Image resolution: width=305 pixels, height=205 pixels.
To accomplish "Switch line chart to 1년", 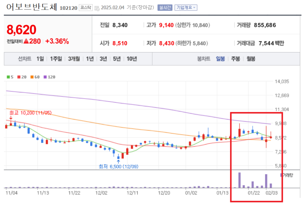I will coord(90,59).
